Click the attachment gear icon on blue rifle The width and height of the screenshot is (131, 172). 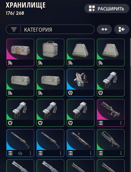20,153
